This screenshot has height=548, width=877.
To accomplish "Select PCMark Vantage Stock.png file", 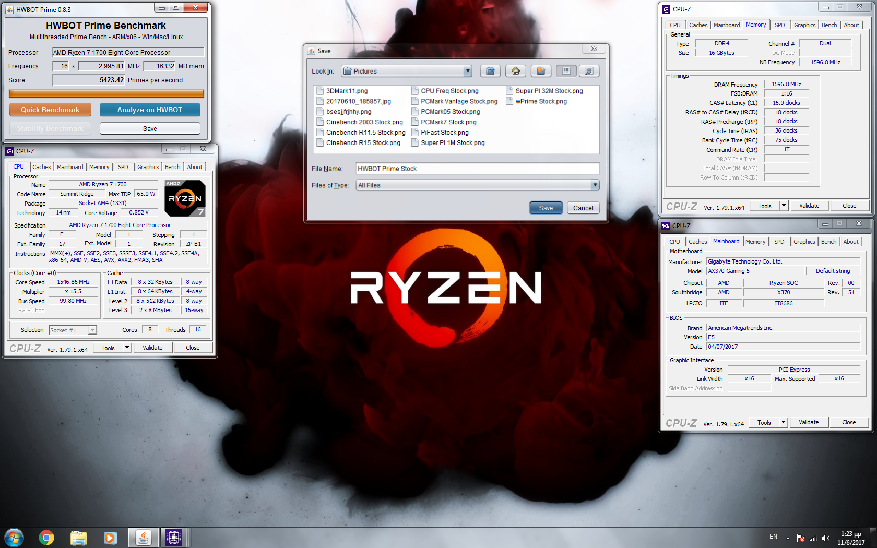I will 455,101.
